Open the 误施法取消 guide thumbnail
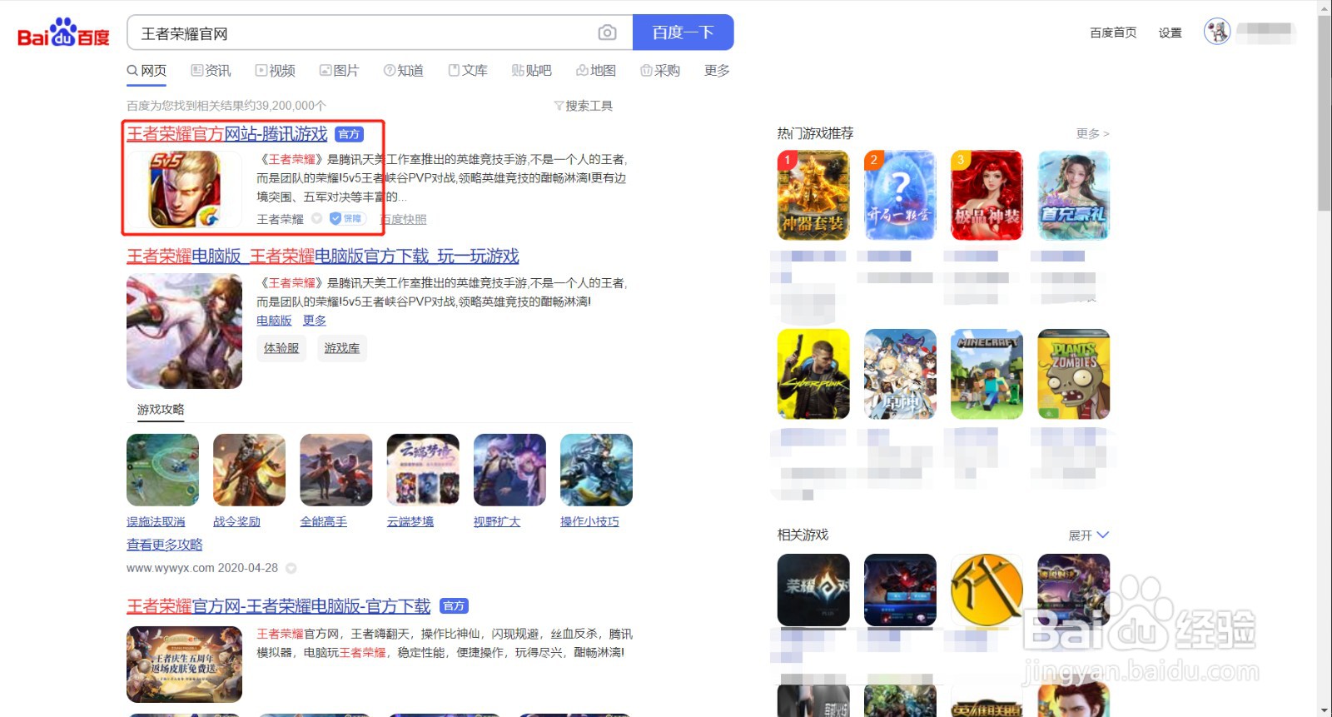 coord(162,470)
